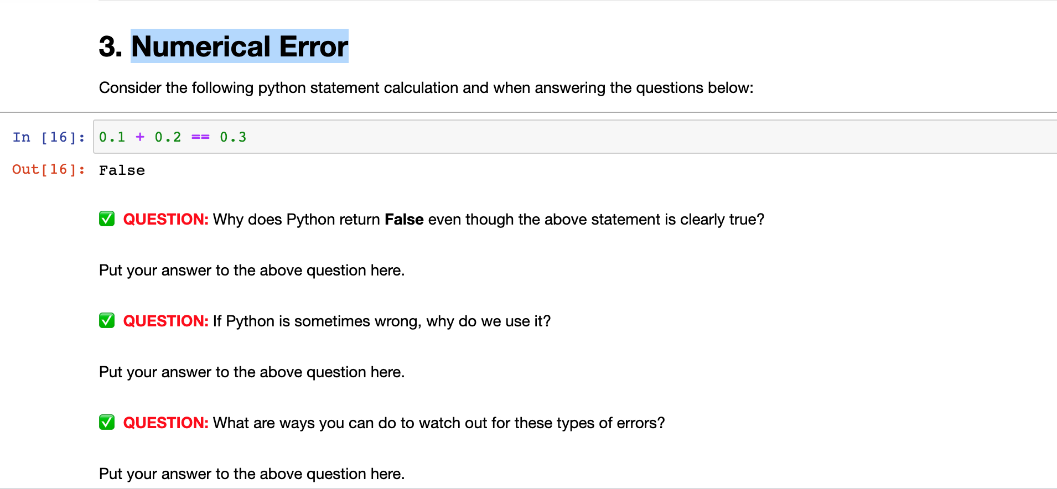Click inside the code cell containing 0.1 + 0.2 == 0.3
1057x489 pixels.
pyautogui.click(x=575, y=137)
